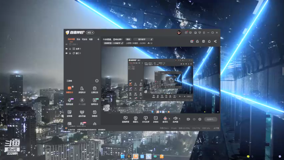Image resolution: width=284 pixels, height=160 pixels.
Task: Toggle the unlock padlock in room header
Action: 197,41
